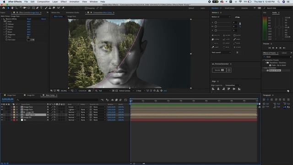Select the Selection arrow tool
Viewport: 293px width, 165px height.
click(8, 8)
